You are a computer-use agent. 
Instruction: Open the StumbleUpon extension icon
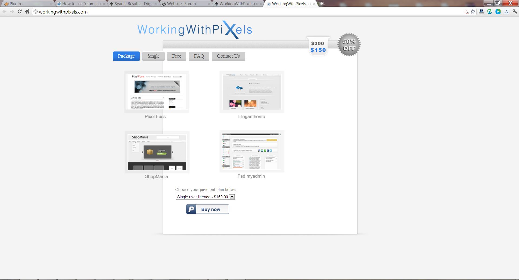(x=490, y=12)
